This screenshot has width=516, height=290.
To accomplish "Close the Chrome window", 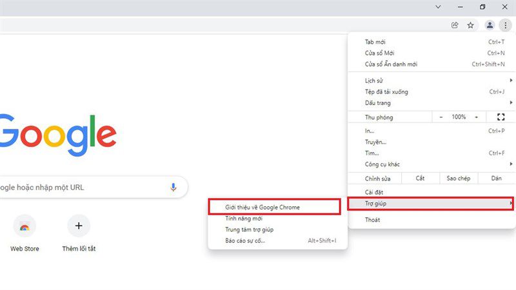I will (505, 7).
